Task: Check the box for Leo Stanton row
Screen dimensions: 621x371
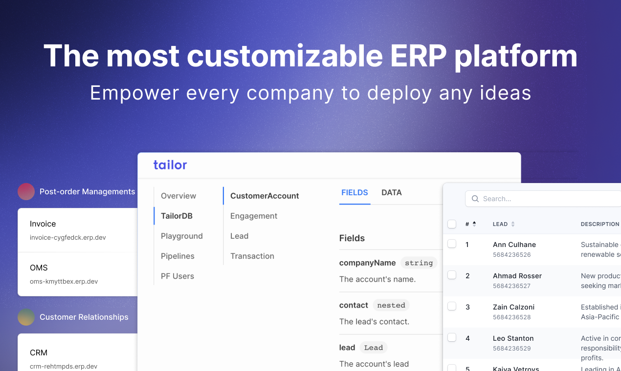Action: [452, 337]
